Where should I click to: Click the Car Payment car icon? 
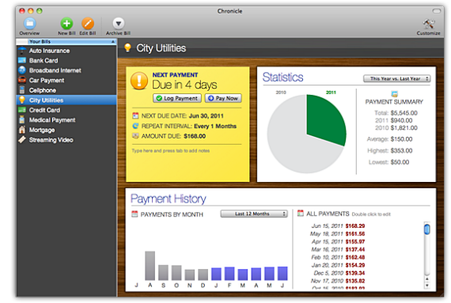pyautogui.click(x=22, y=80)
